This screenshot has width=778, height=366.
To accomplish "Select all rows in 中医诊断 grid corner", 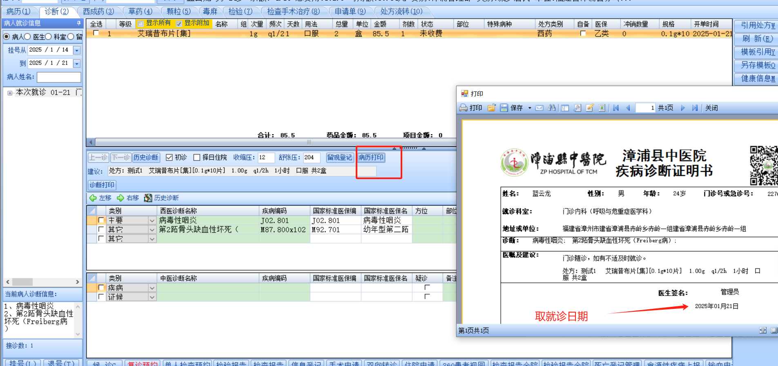I will (x=92, y=278).
